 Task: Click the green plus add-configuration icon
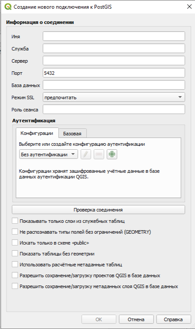[112, 154]
